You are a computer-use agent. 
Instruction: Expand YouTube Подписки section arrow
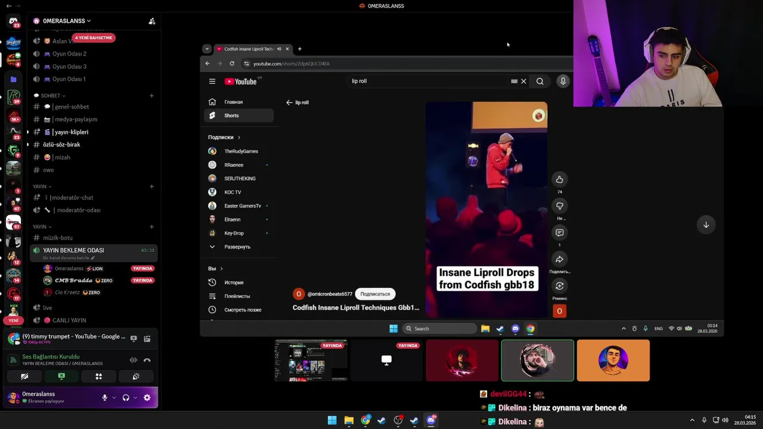click(x=239, y=138)
